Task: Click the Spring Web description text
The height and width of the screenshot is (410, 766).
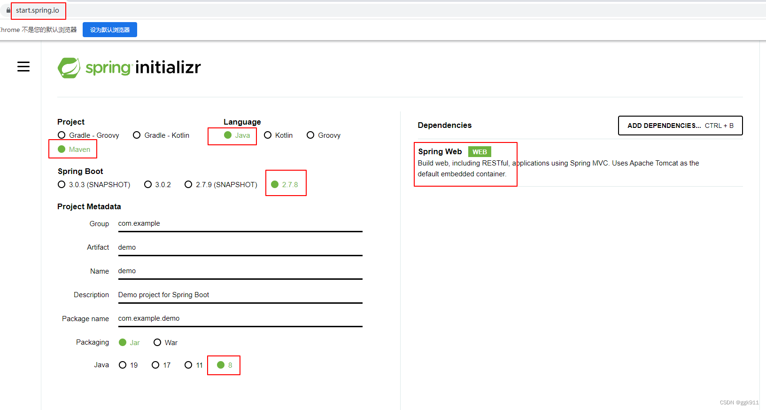Action: (x=558, y=168)
